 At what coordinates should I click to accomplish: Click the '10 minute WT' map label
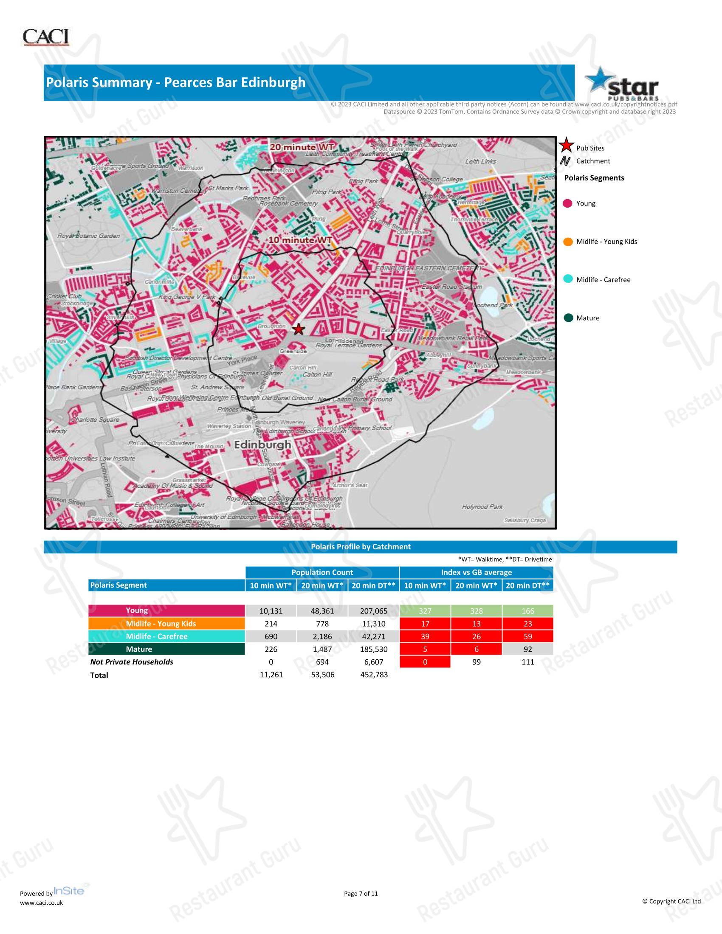coord(300,240)
